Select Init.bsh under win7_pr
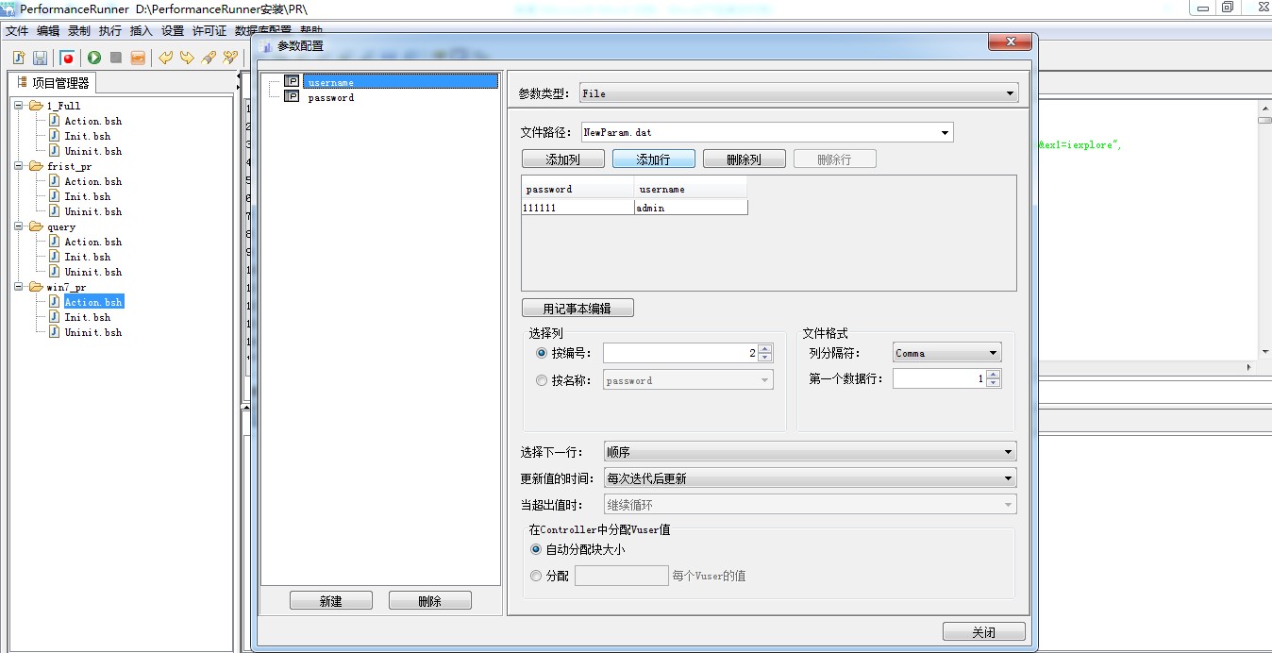Viewport: 1272px width, 653px height. click(x=89, y=317)
